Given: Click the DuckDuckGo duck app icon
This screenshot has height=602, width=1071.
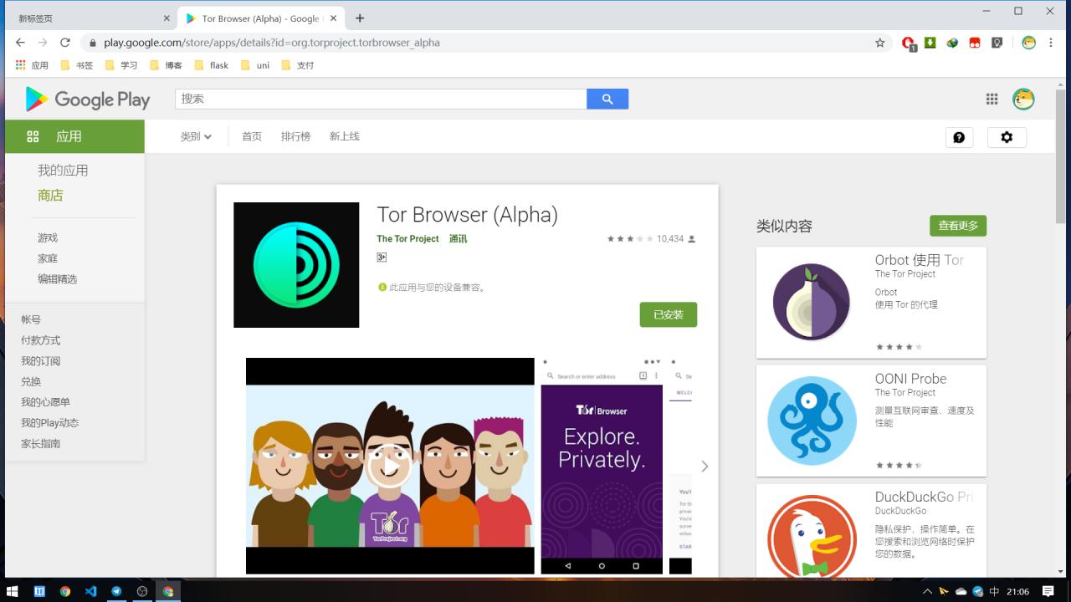Looking at the screenshot, I should tap(812, 536).
